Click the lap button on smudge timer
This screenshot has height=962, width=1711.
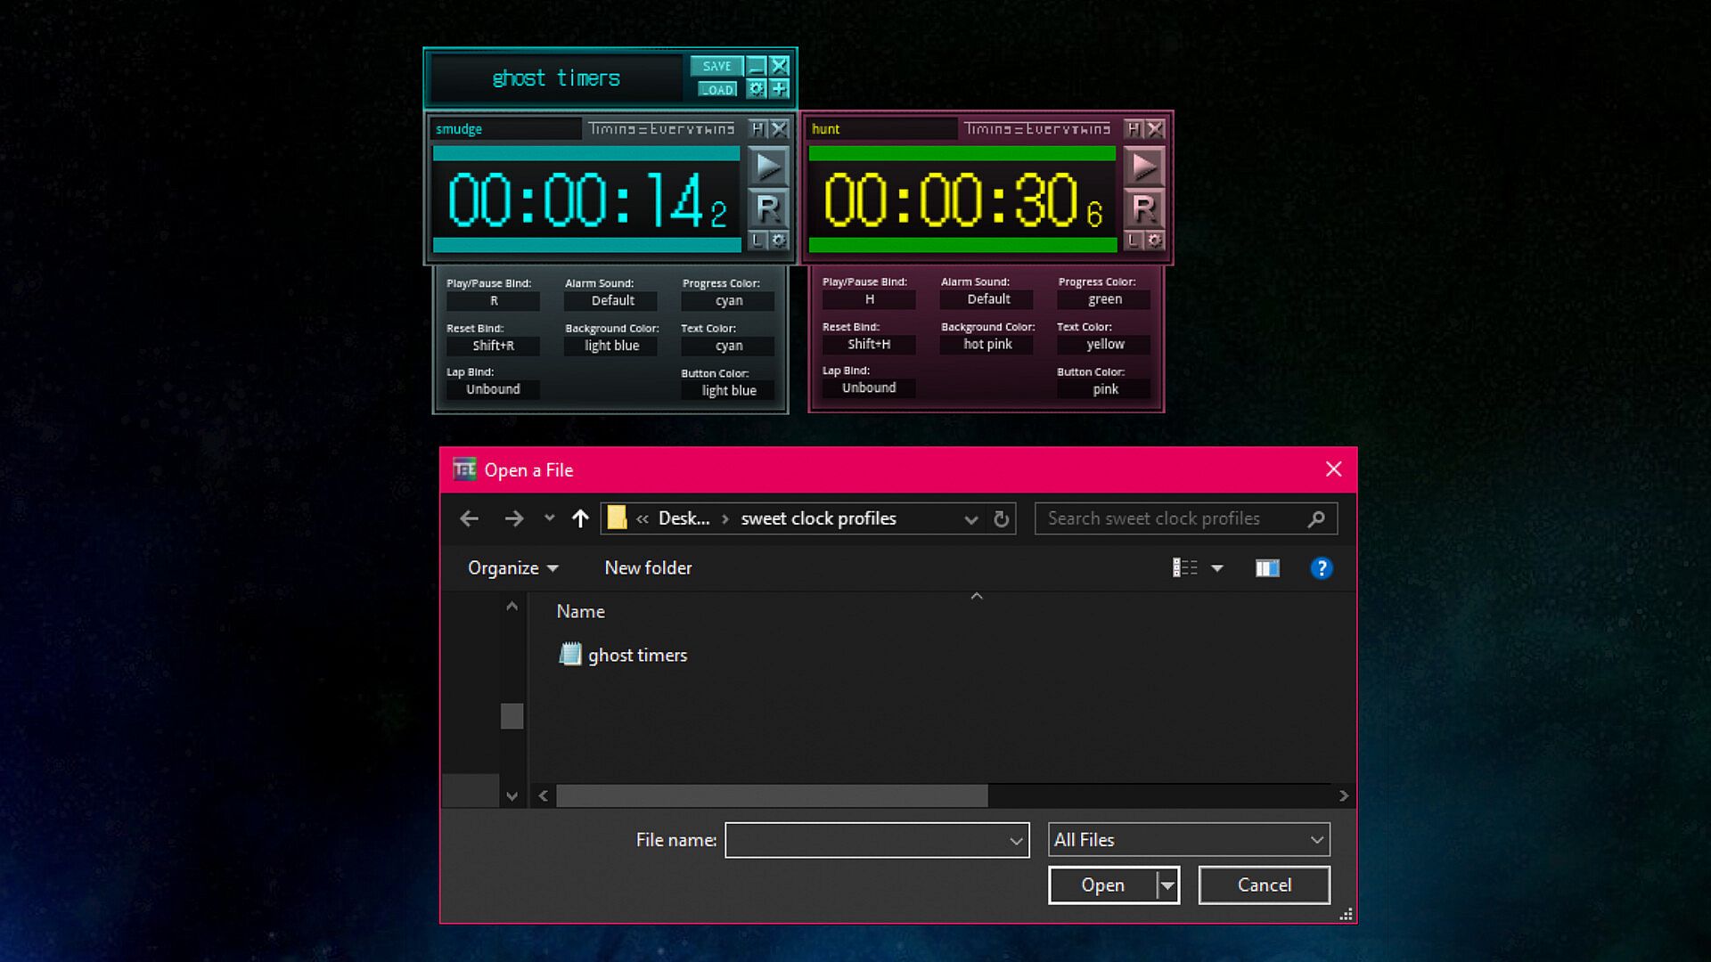click(x=757, y=240)
